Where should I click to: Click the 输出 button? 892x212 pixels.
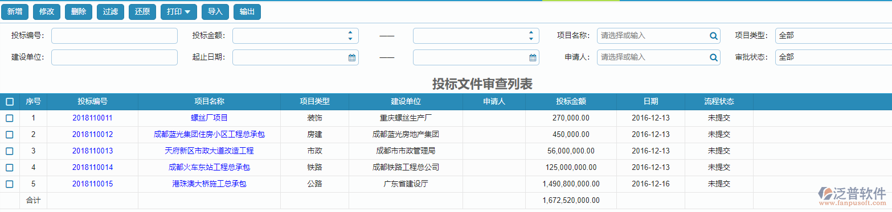coord(247,12)
